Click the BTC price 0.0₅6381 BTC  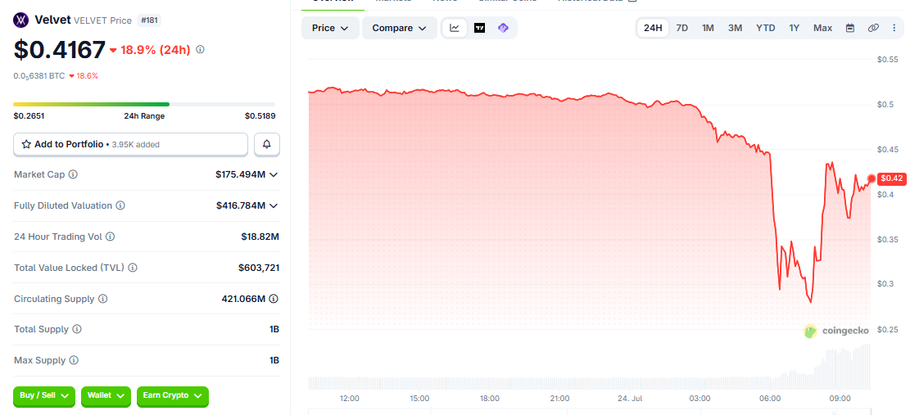pos(38,76)
